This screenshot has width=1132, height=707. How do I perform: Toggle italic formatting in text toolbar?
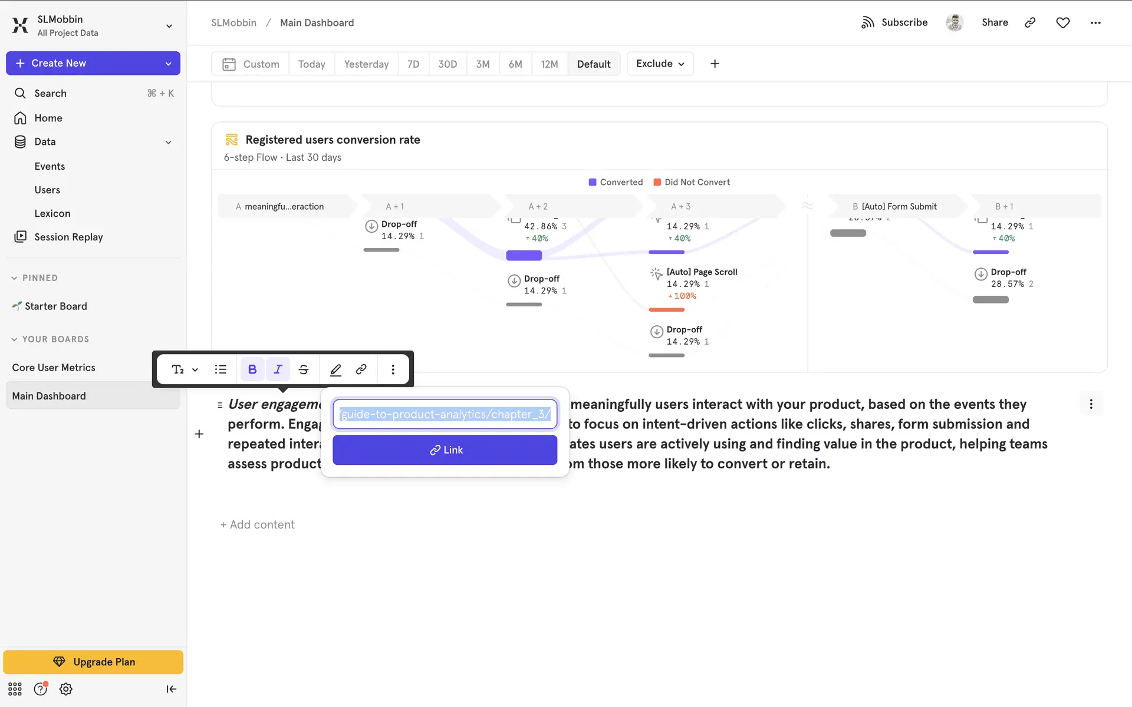point(278,369)
